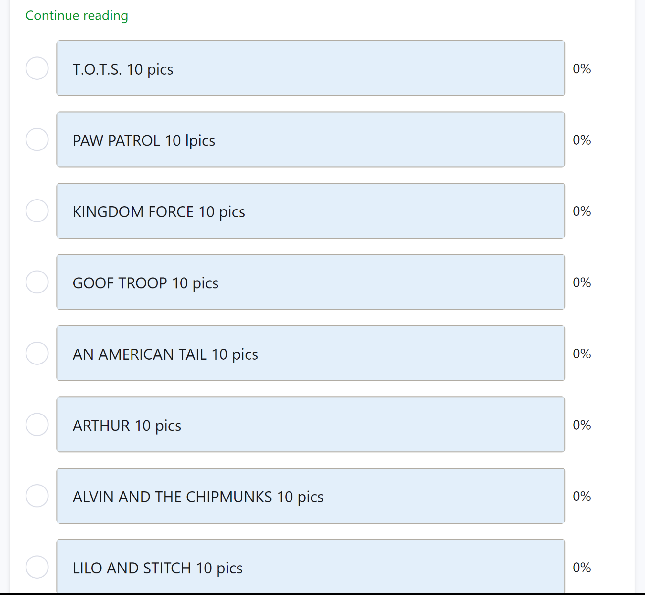Click the KINGDOM FORCE 10 pics option bar

click(x=310, y=211)
